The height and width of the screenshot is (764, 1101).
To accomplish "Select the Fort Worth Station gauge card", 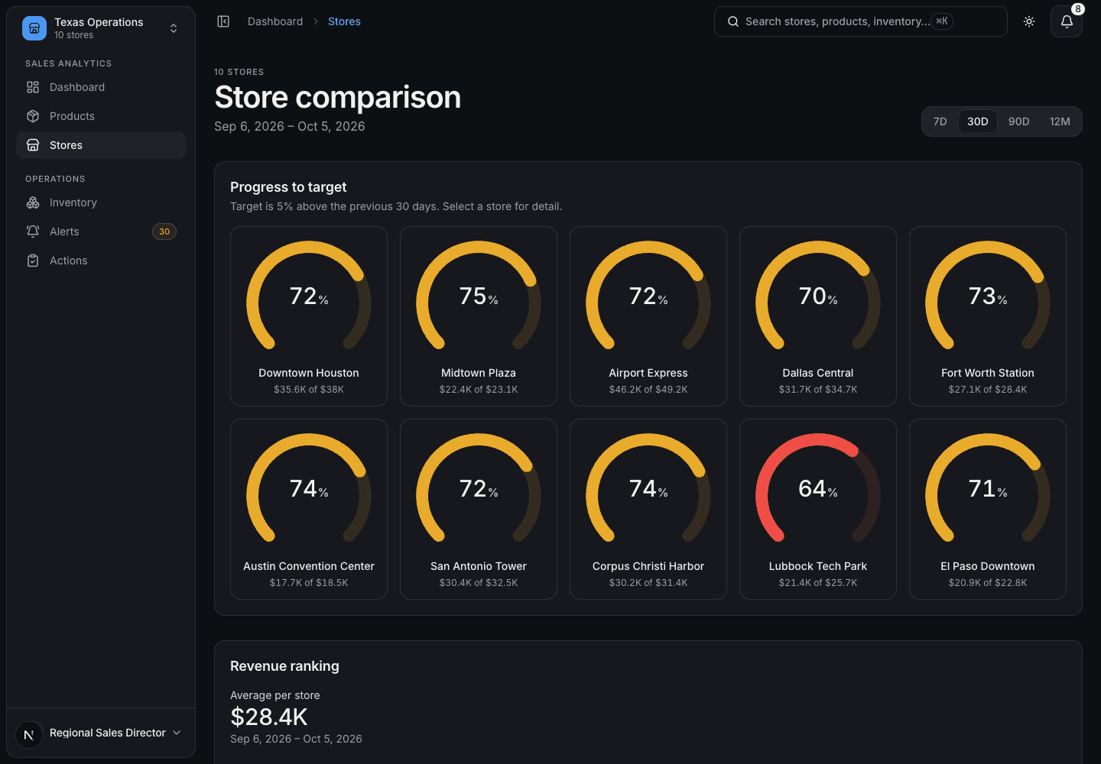I will click(x=988, y=316).
